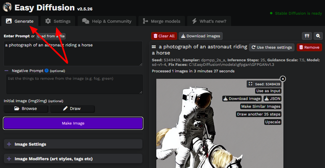
Task: Expand the Image Modifiers panel
Action: click(x=73, y=159)
